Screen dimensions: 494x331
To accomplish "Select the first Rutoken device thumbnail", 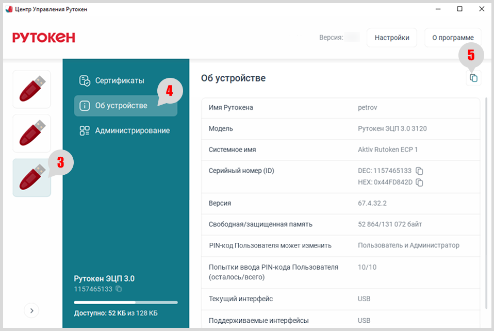I will [x=32, y=89].
